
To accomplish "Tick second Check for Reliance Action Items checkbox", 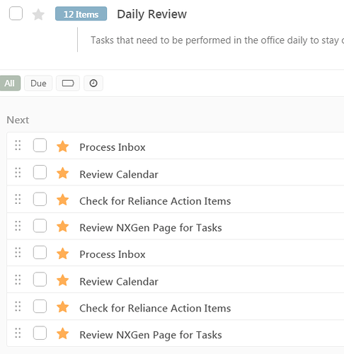I will 40,306.
